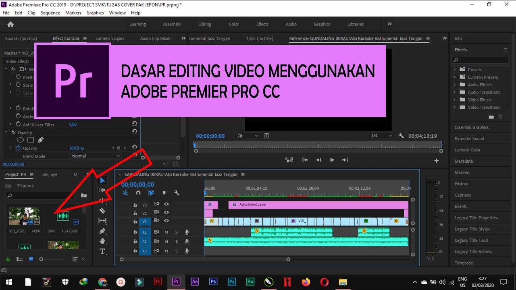This screenshot has width=516, height=290.
Task: Open the Lumetri Color panel
Action: [468, 150]
